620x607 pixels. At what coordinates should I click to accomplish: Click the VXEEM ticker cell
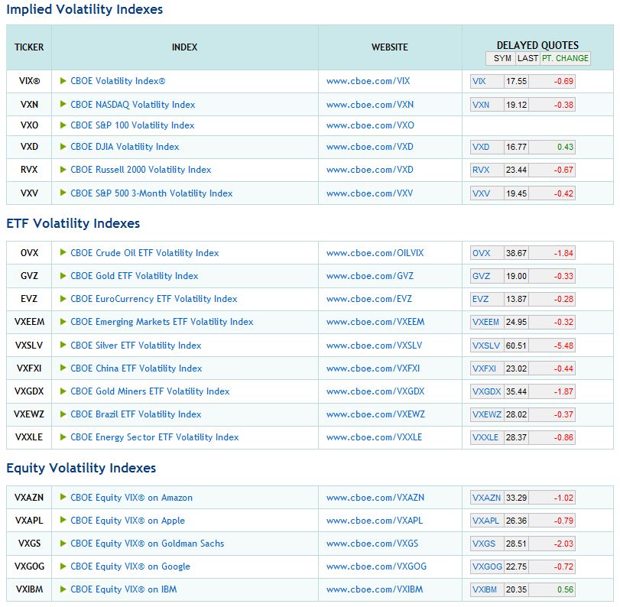pyautogui.click(x=29, y=322)
